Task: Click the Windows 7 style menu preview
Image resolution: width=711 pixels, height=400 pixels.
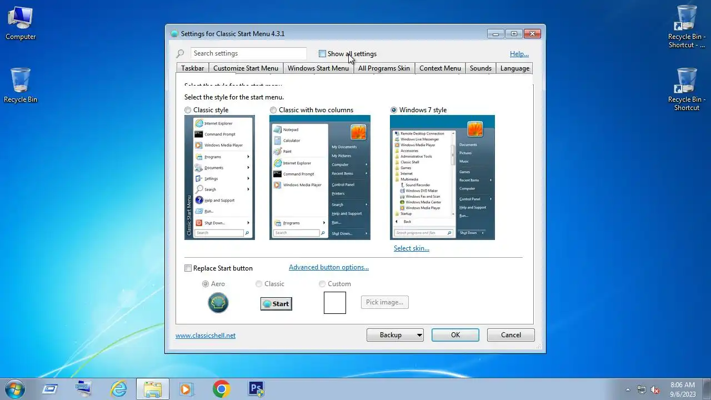Action: tap(442, 177)
